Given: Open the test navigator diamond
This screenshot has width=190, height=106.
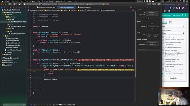Looking at the screenshot, I should coord(16,7).
